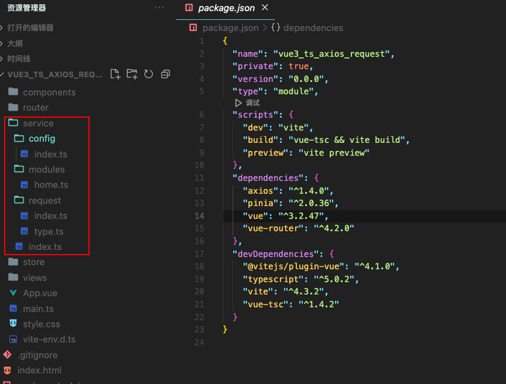
Task: Click the git icon beside .gitignore
Action: (8, 355)
